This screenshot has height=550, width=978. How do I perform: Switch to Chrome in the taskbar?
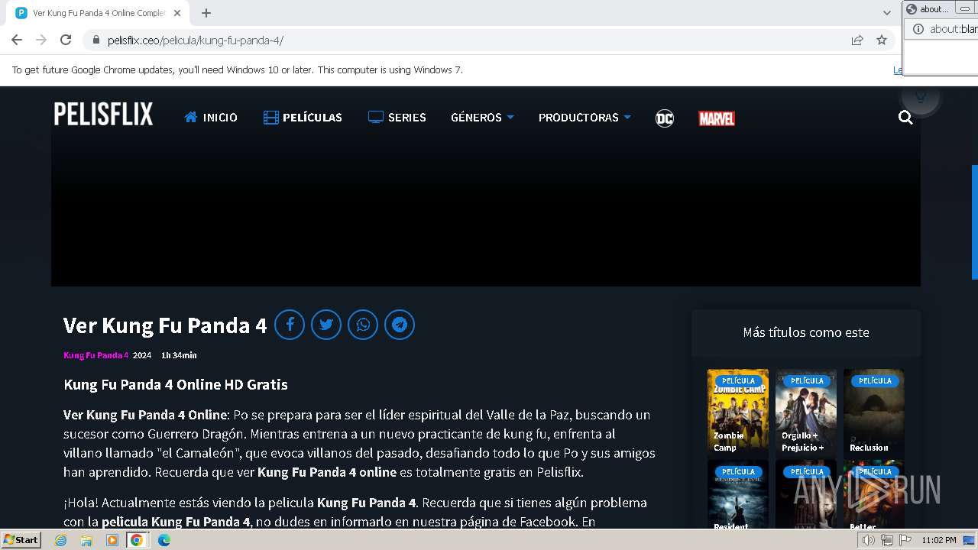tap(137, 540)
